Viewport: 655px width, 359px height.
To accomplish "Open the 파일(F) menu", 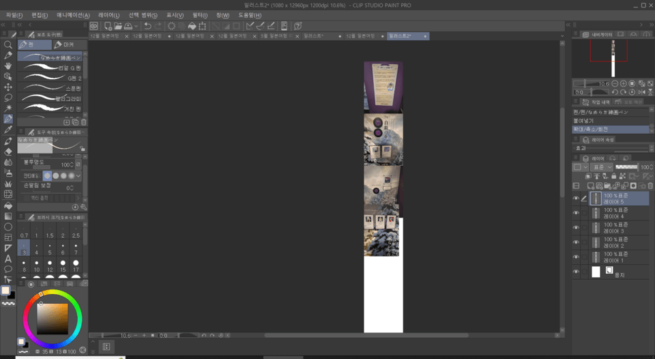I will tap(14, 15).
